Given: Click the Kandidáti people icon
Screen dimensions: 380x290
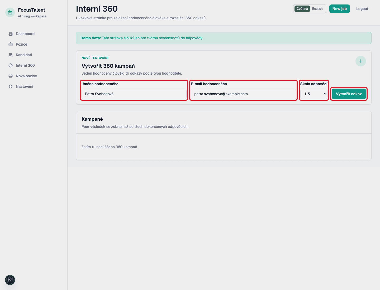Looking at the screenshot, I should tap(11, 55).
